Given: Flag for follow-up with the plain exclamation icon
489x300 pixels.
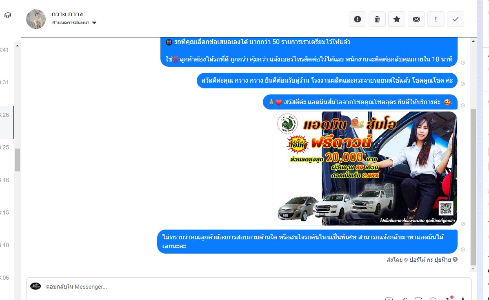Looking at the screenshot, I should coord(436,19).
